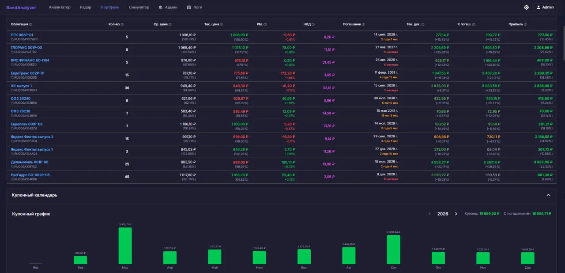Screen dimensions: 565x273
Task: Click help icon beside Кол-во column header
Action: pos(122,24)
